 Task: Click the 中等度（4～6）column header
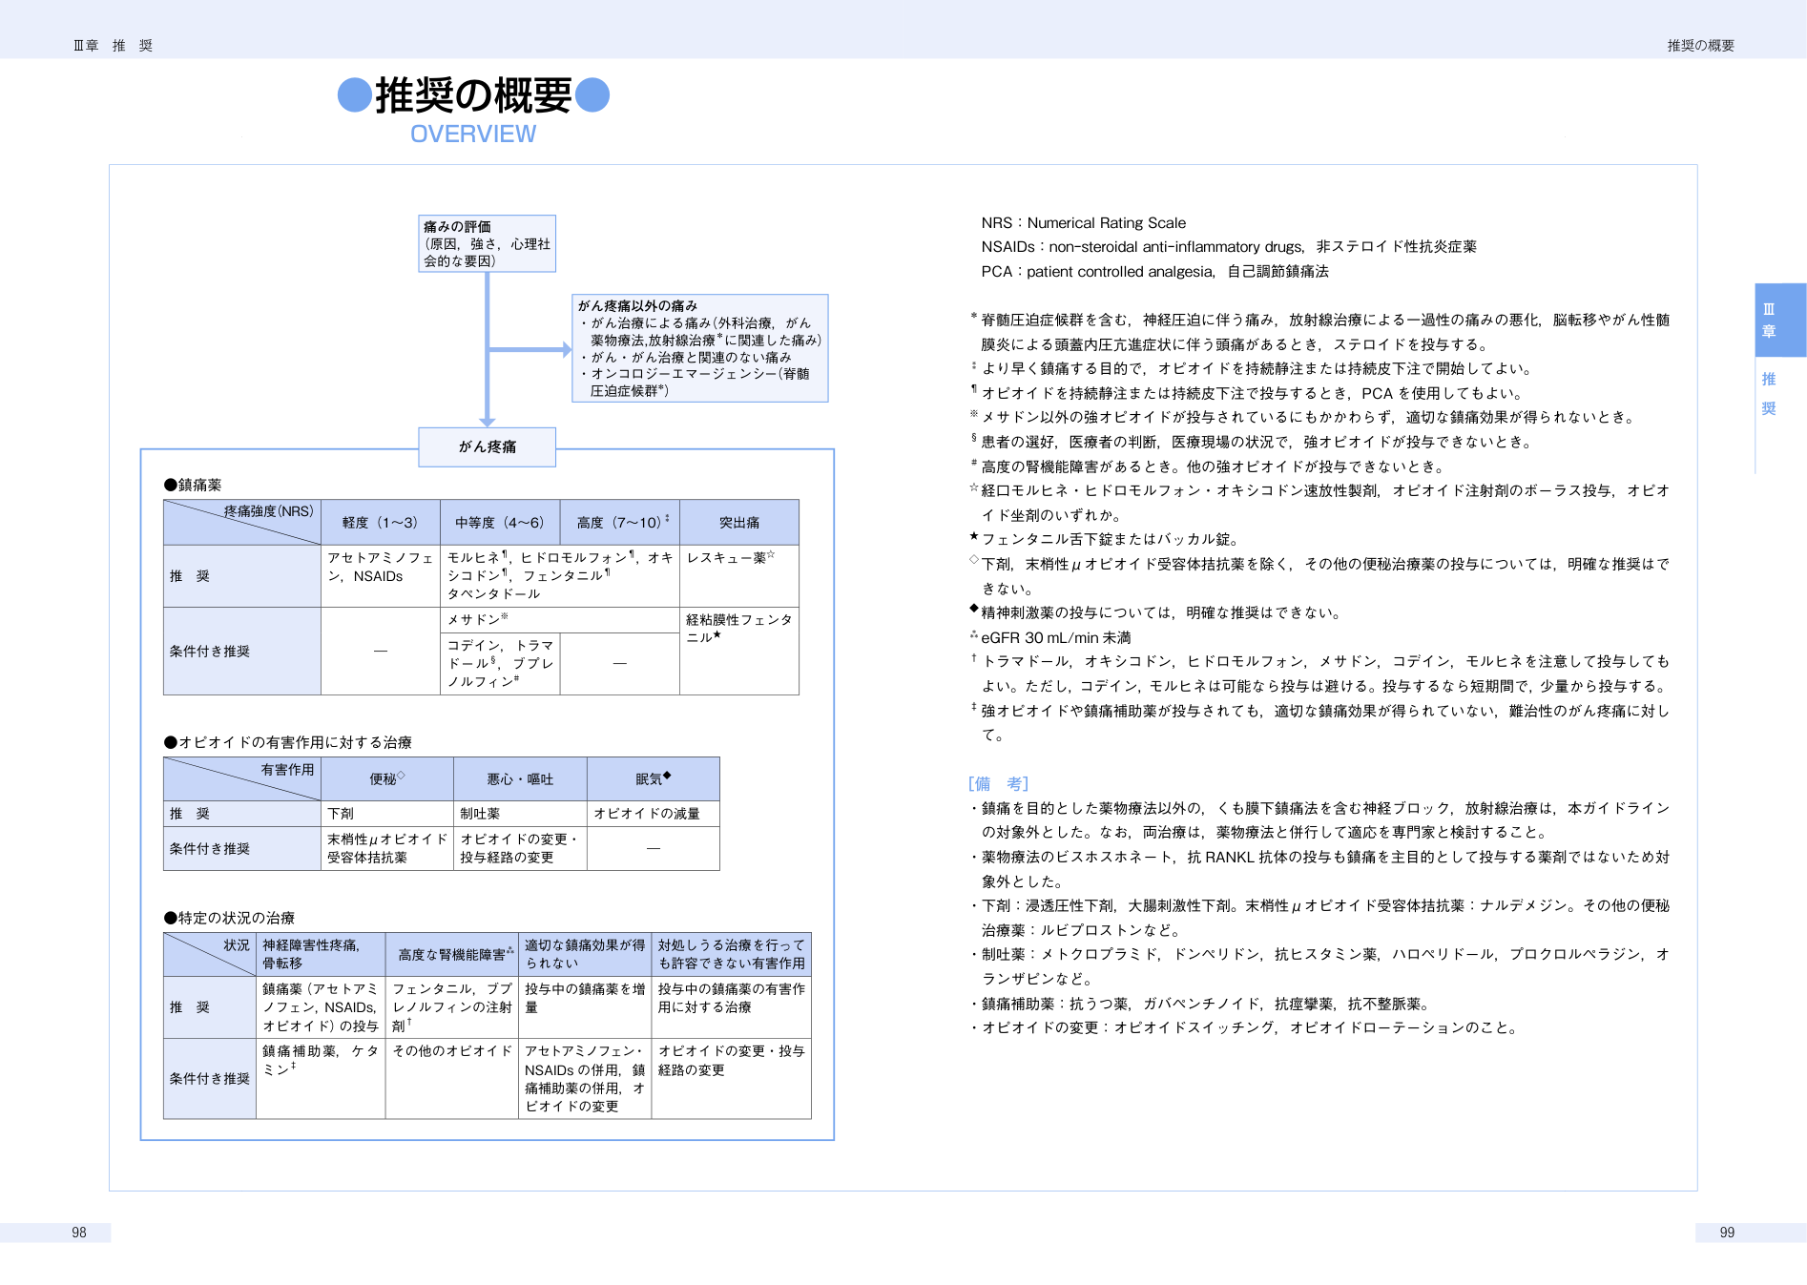click(500, 523)
